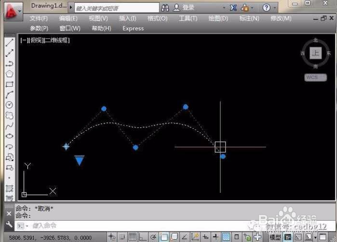
Task: Click the command line wrench customize icon
Action: click(x=9, y=224)
